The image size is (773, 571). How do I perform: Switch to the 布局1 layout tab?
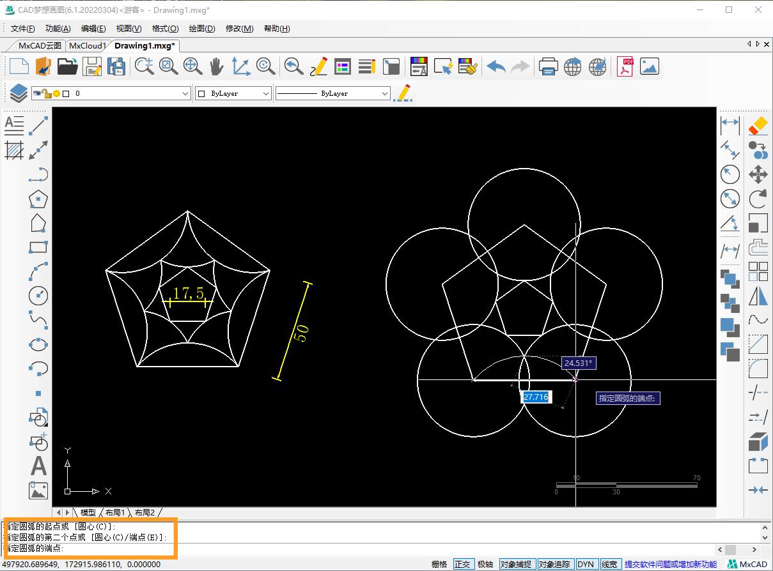(x=115, y=512)
